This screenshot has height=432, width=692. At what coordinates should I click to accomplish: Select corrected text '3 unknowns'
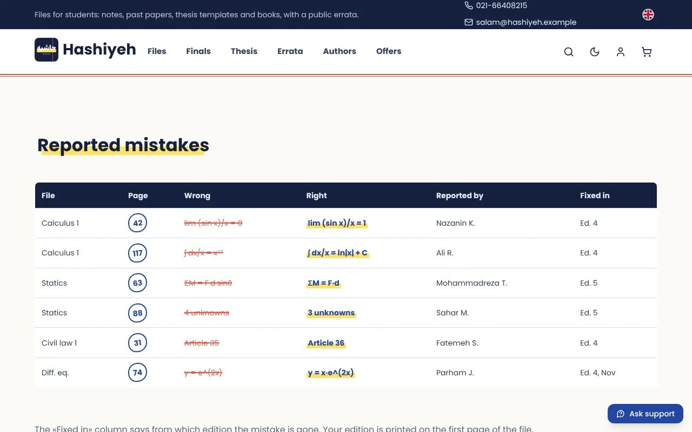pyautogui.click(x=331, y=313)
